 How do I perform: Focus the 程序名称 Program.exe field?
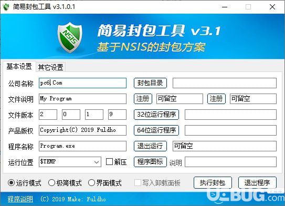click(82, 146)
